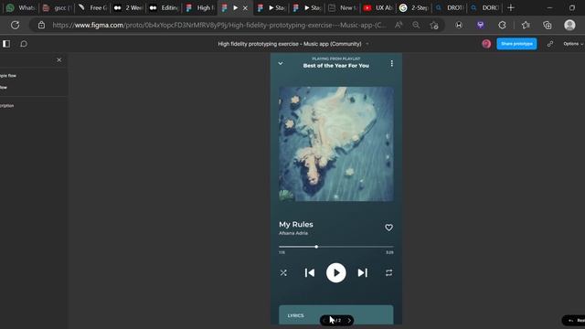585x329 pixels.
Task: Reload the page with the refresh icon
Action: (15, 25)
